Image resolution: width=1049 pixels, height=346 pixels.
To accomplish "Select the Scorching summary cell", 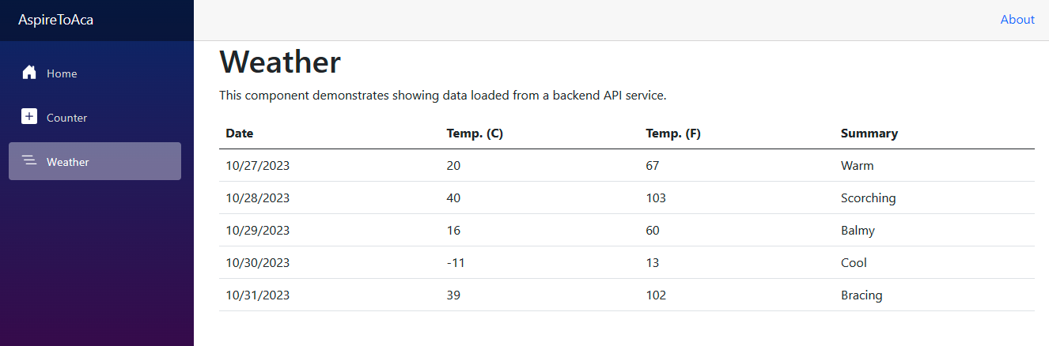I will point(869,198).
